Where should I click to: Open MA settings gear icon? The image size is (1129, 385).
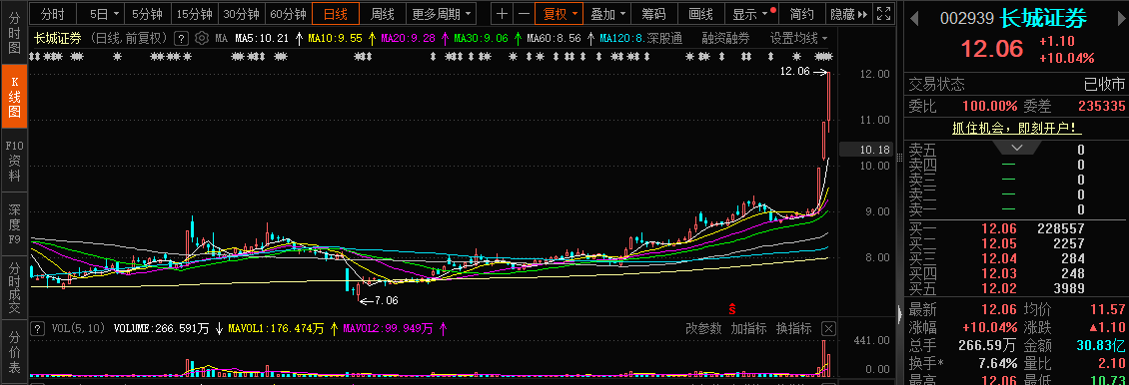pos(202,38)
